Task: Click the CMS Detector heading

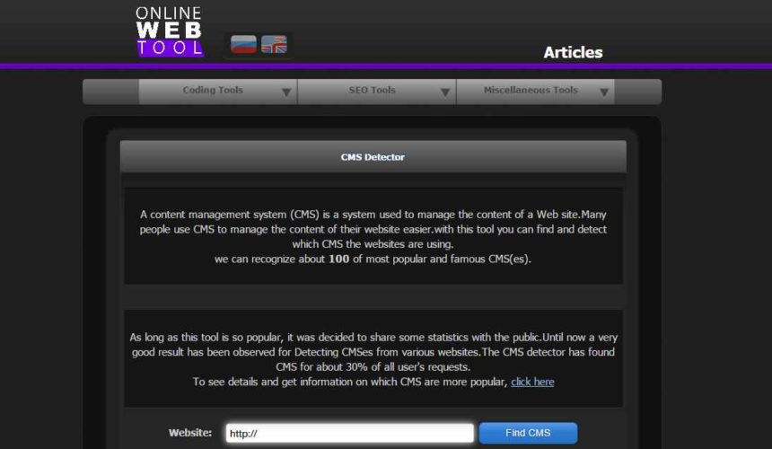Action: click(373, 157)
